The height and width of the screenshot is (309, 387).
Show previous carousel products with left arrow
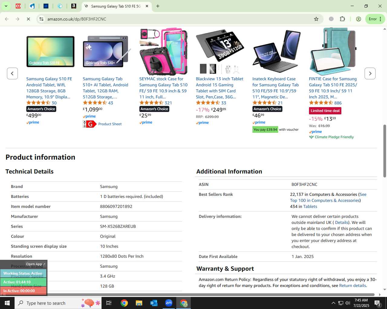12,73
